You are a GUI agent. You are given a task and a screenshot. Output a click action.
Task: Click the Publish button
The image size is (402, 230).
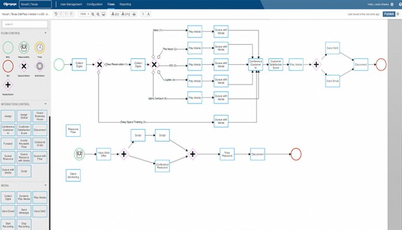coord(388,14)
